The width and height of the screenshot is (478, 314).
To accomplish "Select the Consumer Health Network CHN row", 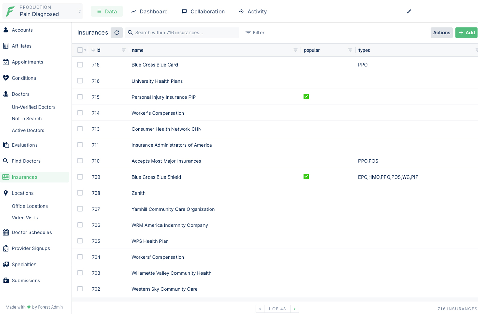I will pos(80,129).
